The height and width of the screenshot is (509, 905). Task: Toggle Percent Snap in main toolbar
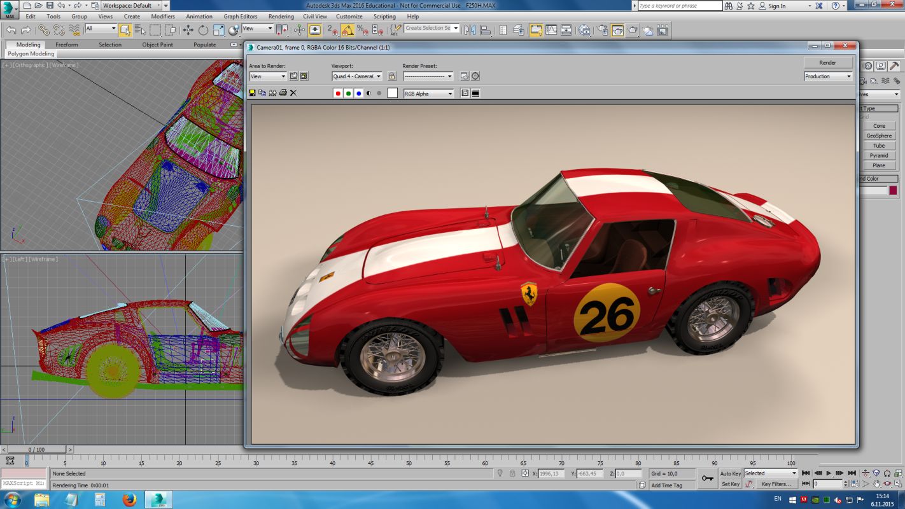coord(362,29)
